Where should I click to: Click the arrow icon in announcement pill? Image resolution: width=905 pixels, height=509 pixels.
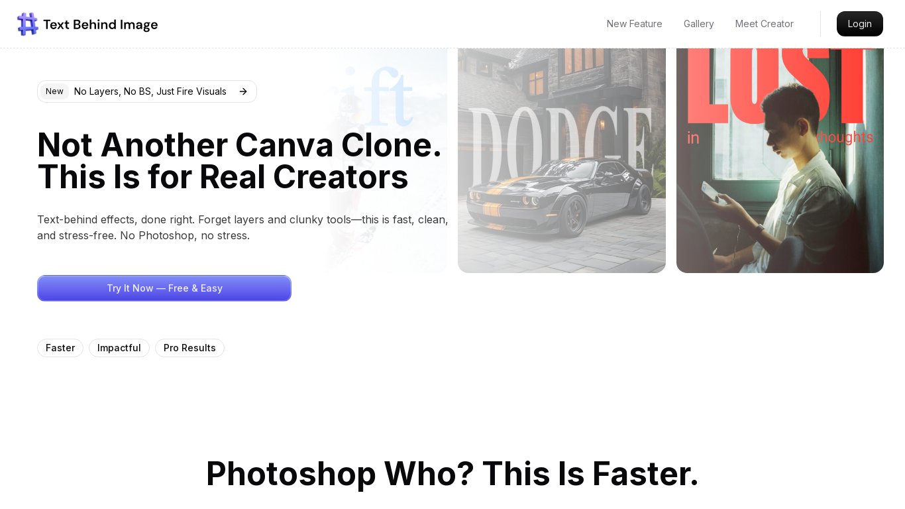click(243, 91)
